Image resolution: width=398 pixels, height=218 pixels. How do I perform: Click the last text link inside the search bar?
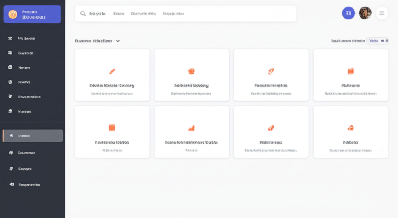173,14
